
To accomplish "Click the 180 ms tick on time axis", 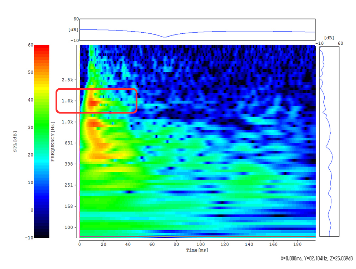I will [x=298, y=245].
